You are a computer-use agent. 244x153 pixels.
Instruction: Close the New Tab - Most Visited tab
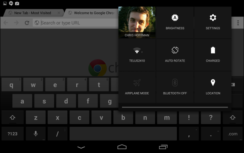(x=59, y=13)
